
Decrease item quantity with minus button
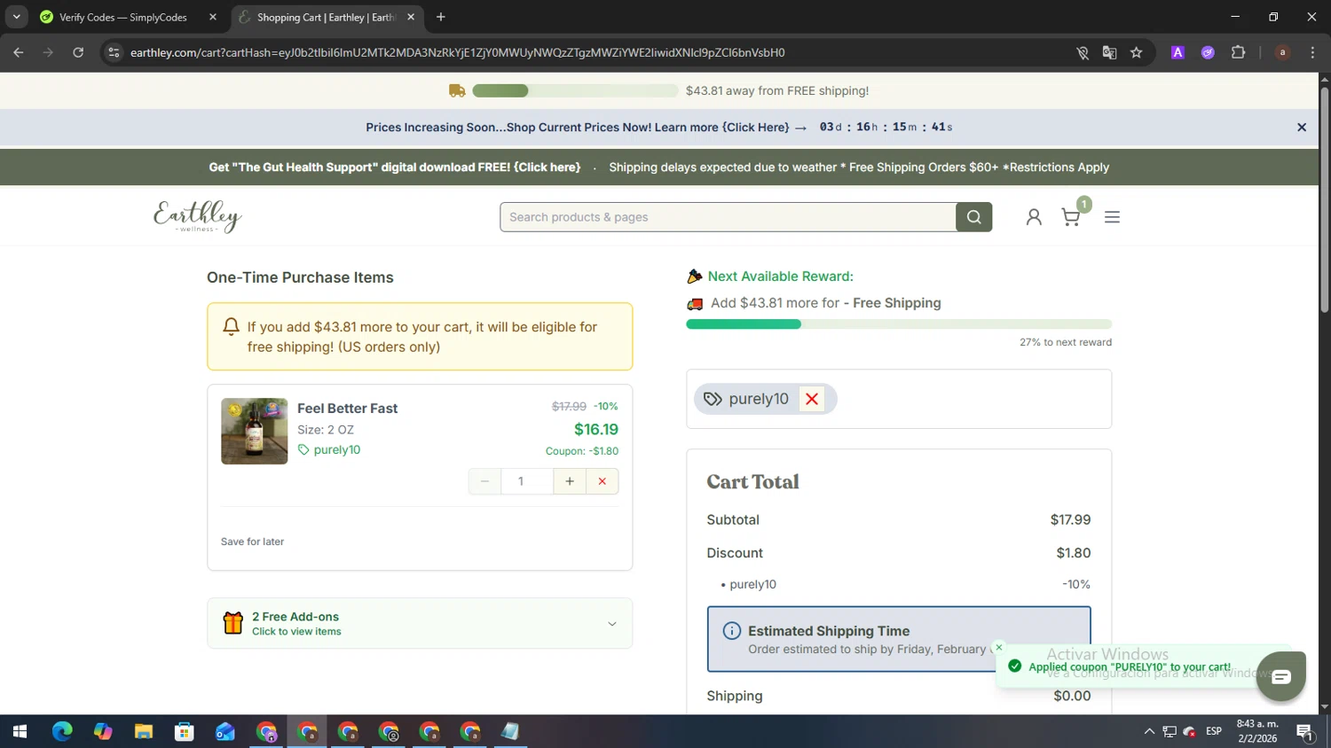[x=484, y=481]
